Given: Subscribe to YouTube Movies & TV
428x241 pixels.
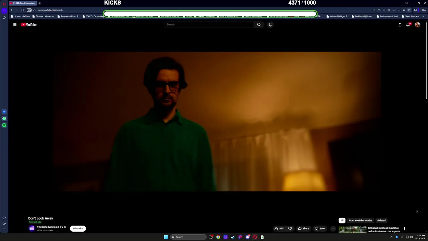Looking at the screenshot, I should click(x=78, y=229).
